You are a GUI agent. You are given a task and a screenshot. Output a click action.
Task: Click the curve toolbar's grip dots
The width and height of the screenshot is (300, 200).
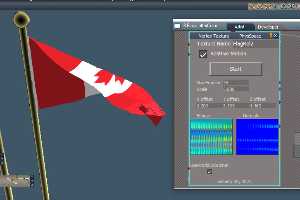pos(32,185)
